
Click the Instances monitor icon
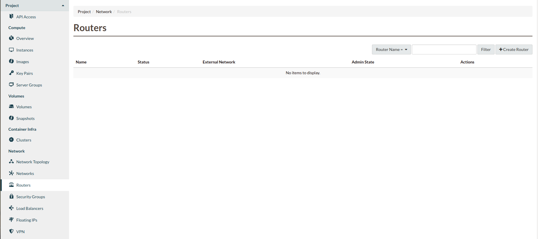coord(11,50)
